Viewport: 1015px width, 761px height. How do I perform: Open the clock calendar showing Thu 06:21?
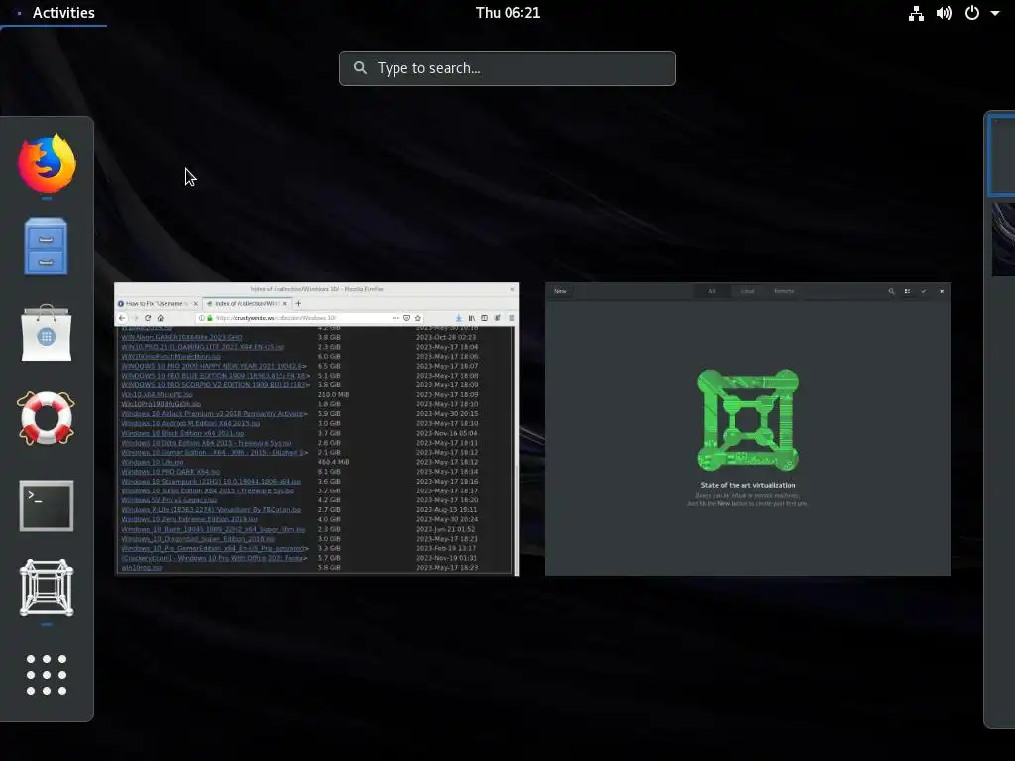click(507, 13)
